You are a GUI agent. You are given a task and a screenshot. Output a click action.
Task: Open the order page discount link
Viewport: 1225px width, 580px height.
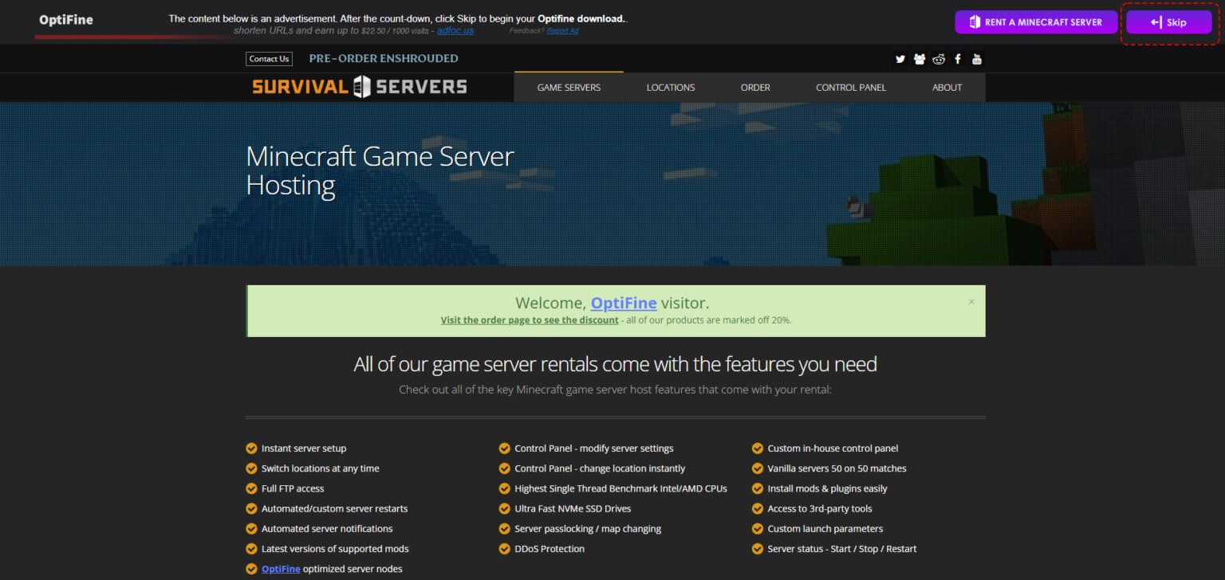(529, 319)
